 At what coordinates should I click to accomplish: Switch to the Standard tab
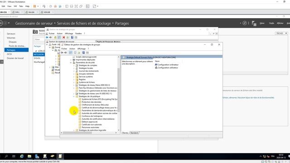point(134,133)
